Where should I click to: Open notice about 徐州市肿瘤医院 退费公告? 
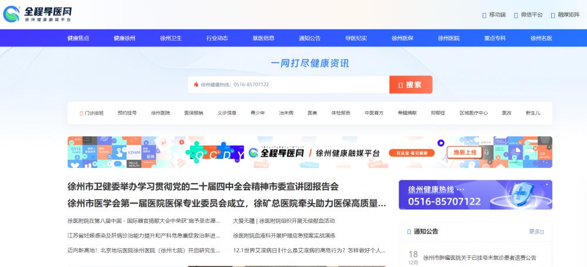point(480,258)
